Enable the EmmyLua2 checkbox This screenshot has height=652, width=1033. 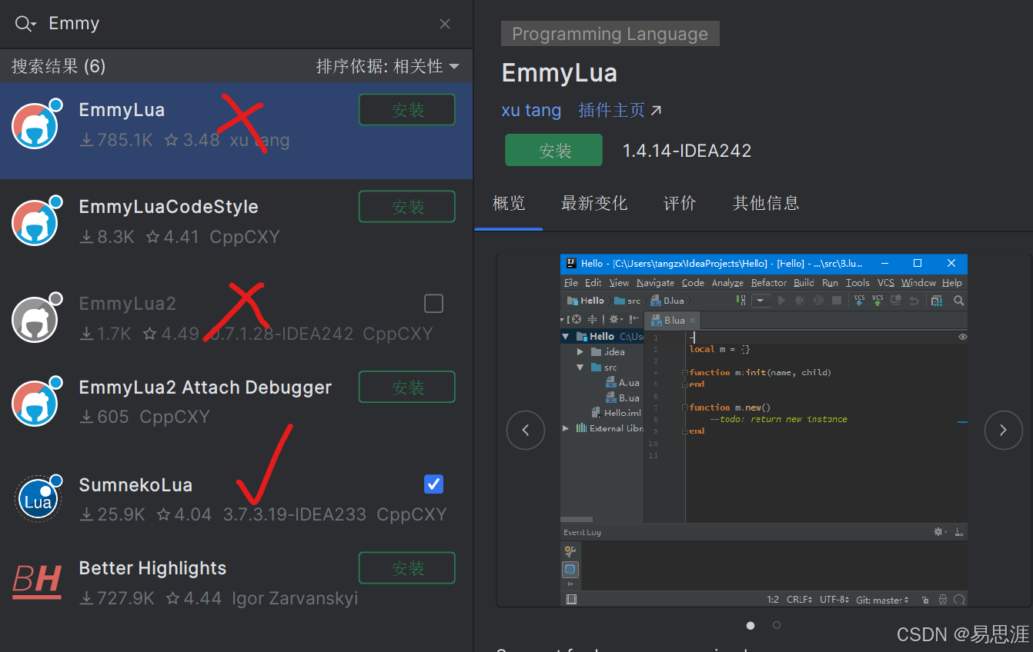(434, 304)
